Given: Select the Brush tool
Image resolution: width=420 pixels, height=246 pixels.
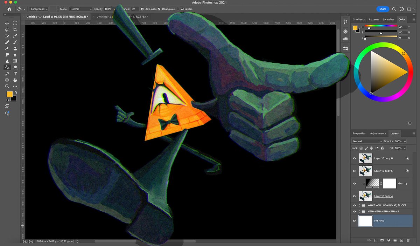Looking at the screenshot, I should pos(15,42).
